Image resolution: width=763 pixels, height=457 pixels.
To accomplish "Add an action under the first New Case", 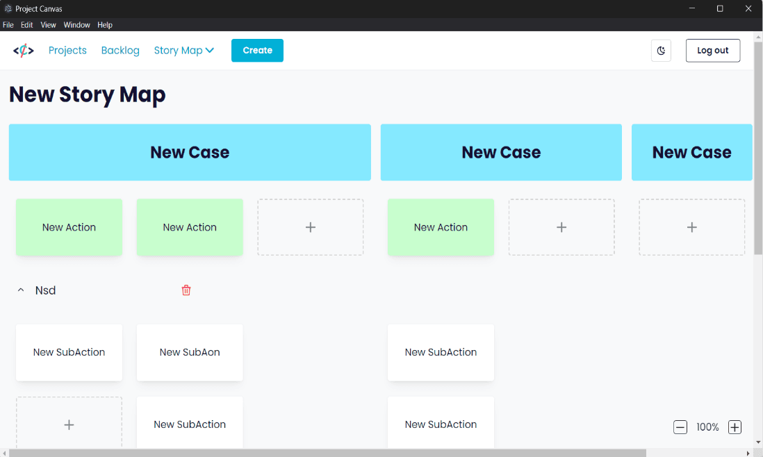I will point(310,227).
